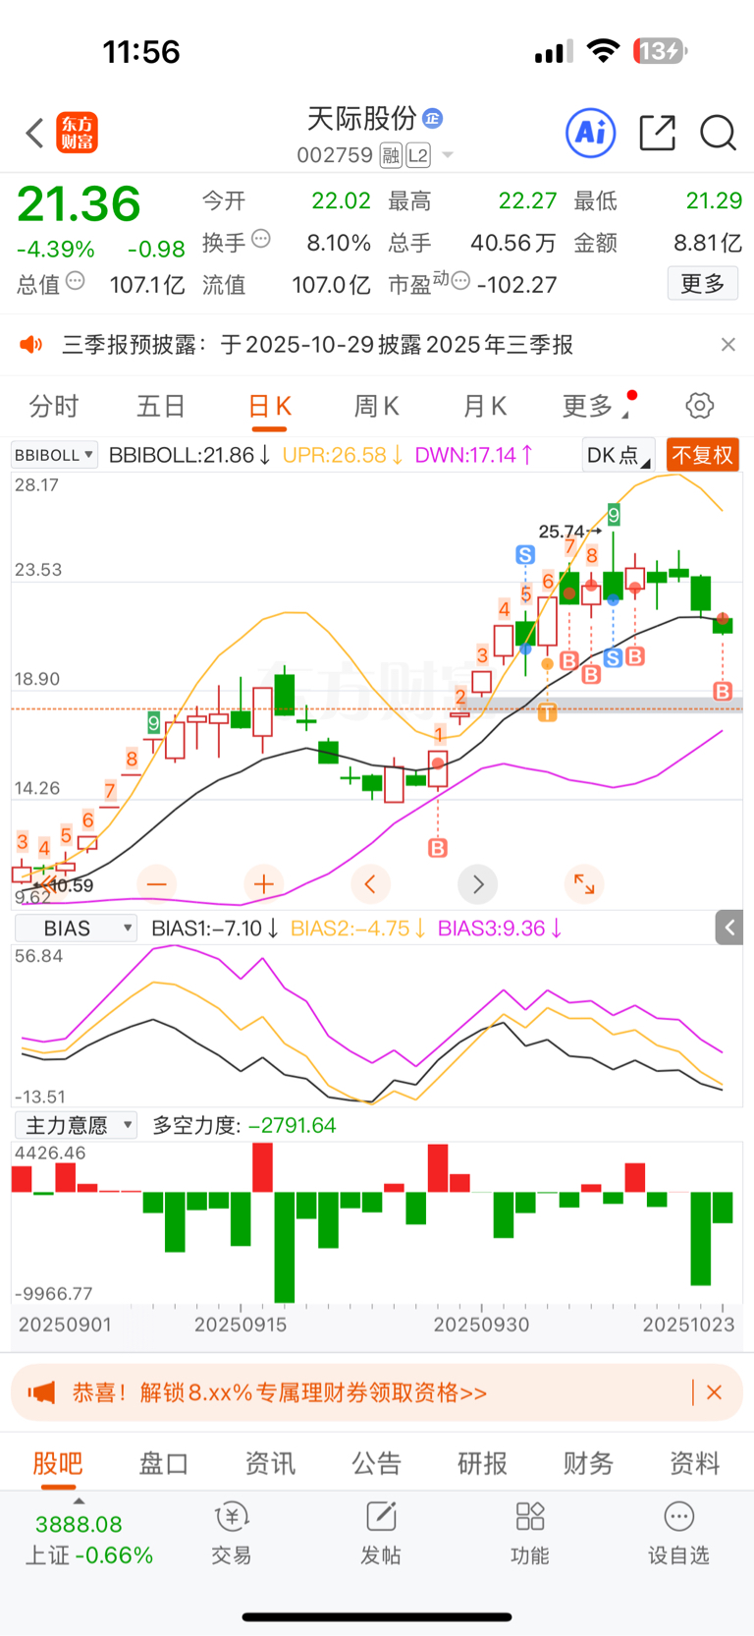The height and width of the screenshot is (1636, 754).
Task: Tap the 交易 trade icon
Action: click(x=232, y=1518)
